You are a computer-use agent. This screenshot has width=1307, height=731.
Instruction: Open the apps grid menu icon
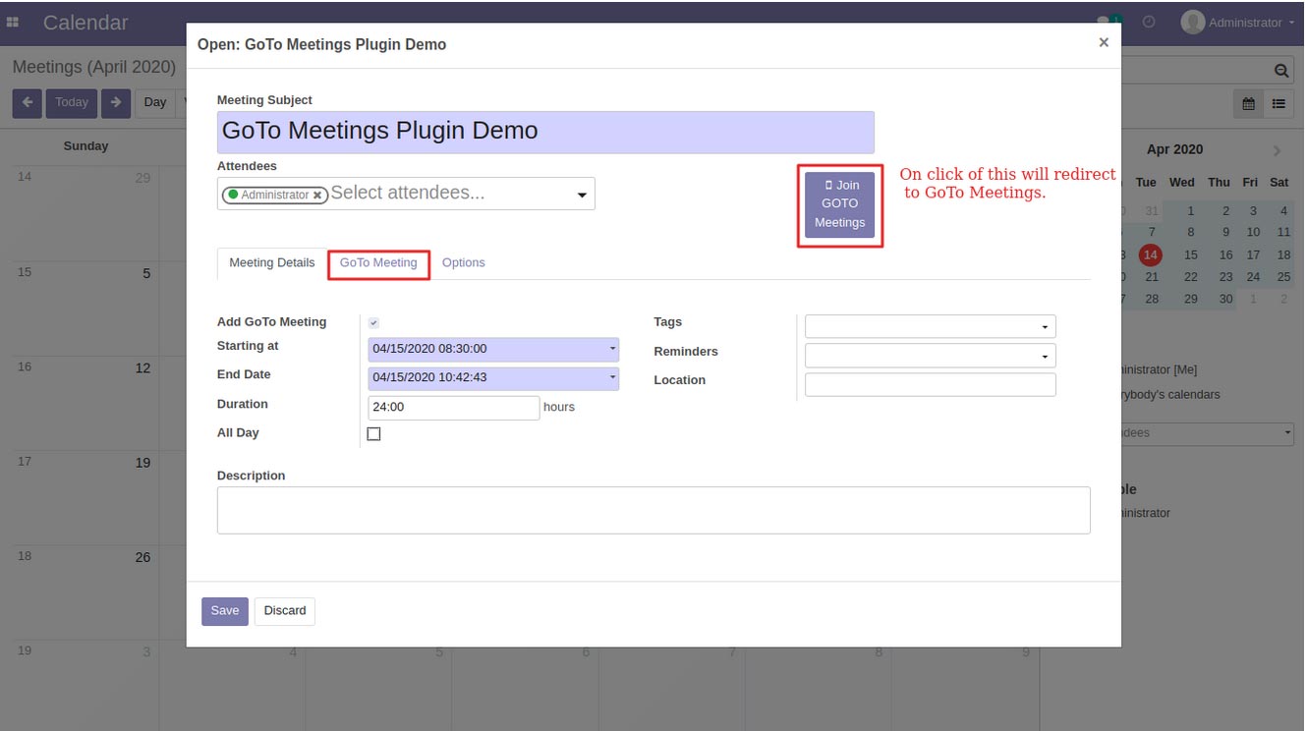point(13,22)
